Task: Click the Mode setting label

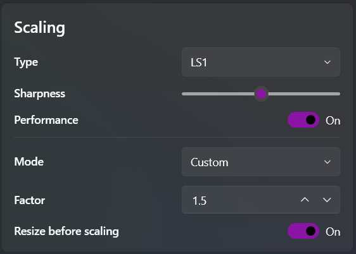Action: tap(29, 162)
